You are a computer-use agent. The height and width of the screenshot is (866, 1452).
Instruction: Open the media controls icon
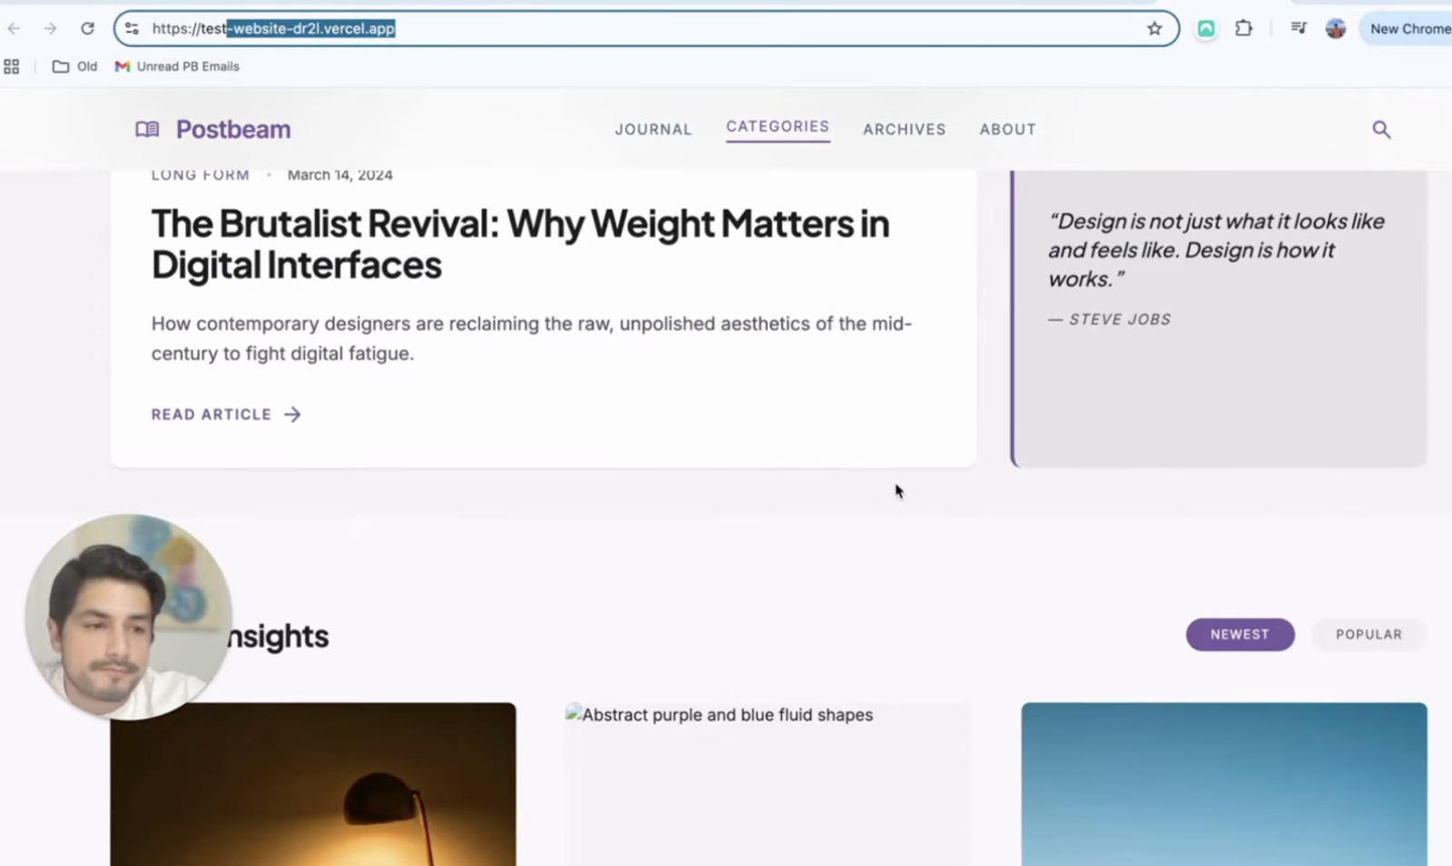[x=1299, y=29]
